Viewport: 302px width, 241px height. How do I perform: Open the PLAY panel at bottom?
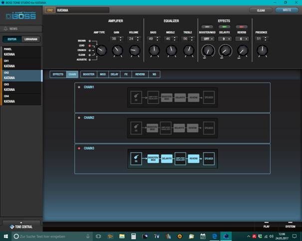267,225
